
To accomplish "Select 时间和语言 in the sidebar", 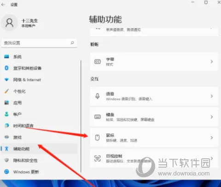I will point(39,126).
